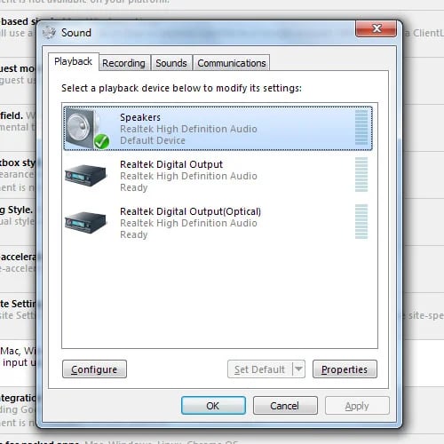Open the Sounds tab
444x444 pixels.
tap(171, 63)
